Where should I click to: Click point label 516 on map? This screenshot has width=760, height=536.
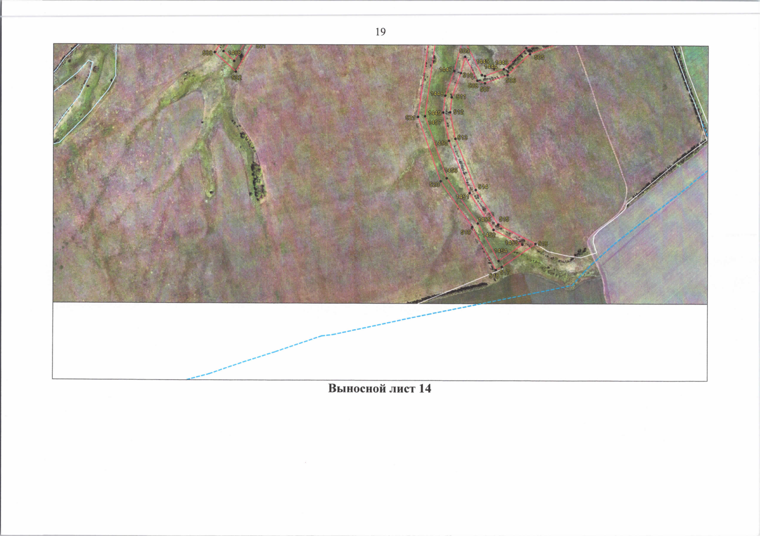coord(543,244)
